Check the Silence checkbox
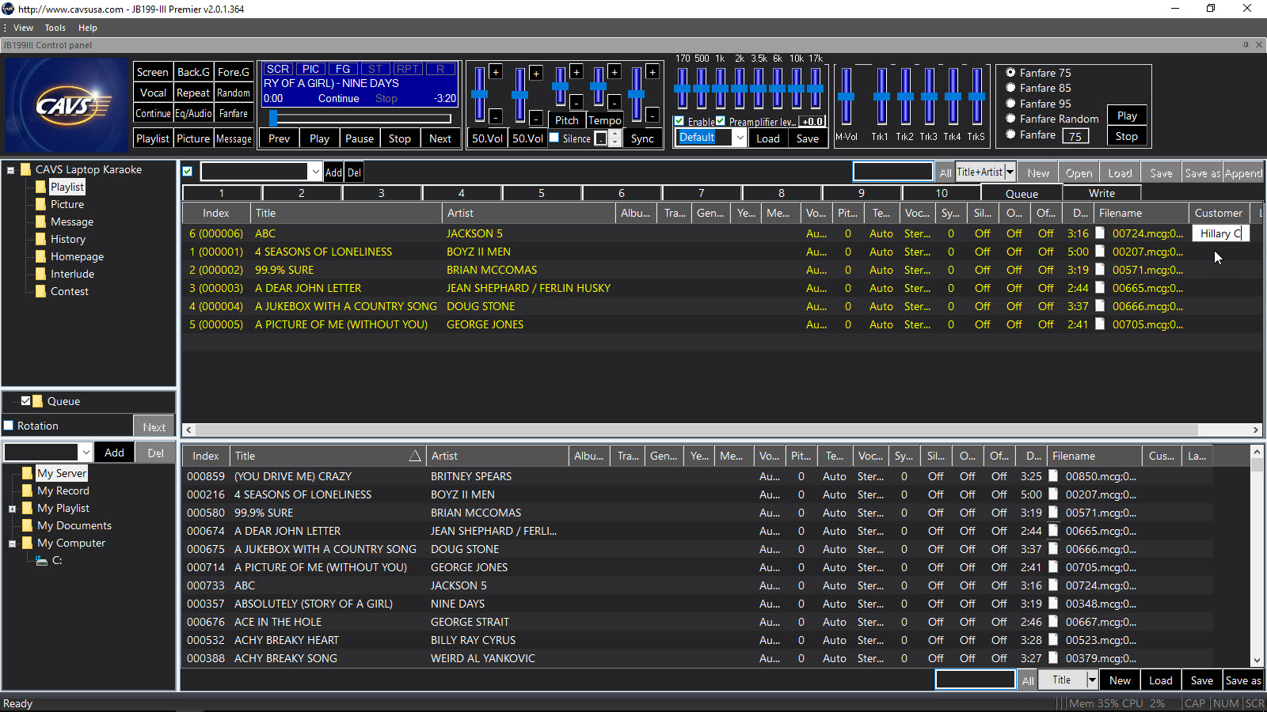 [554, 138]
